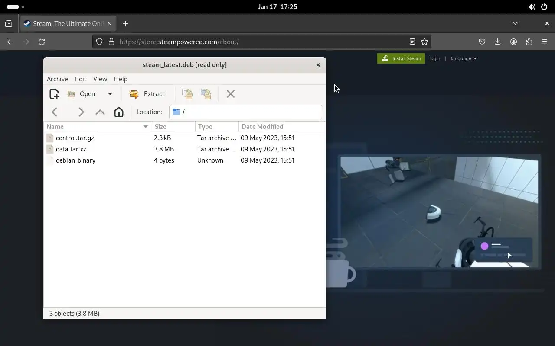This screenshot has width=555, height=346.
Task: Open Firefox View icon left of tabs
Action: coord(9,24)
